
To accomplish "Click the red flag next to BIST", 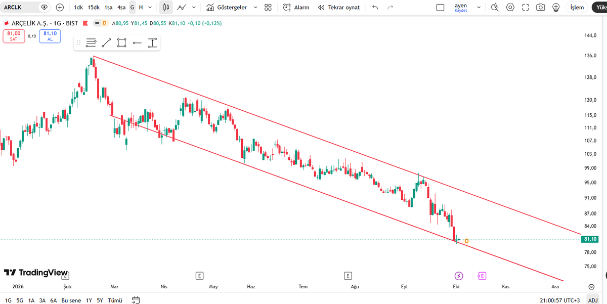I will (84, 23).
